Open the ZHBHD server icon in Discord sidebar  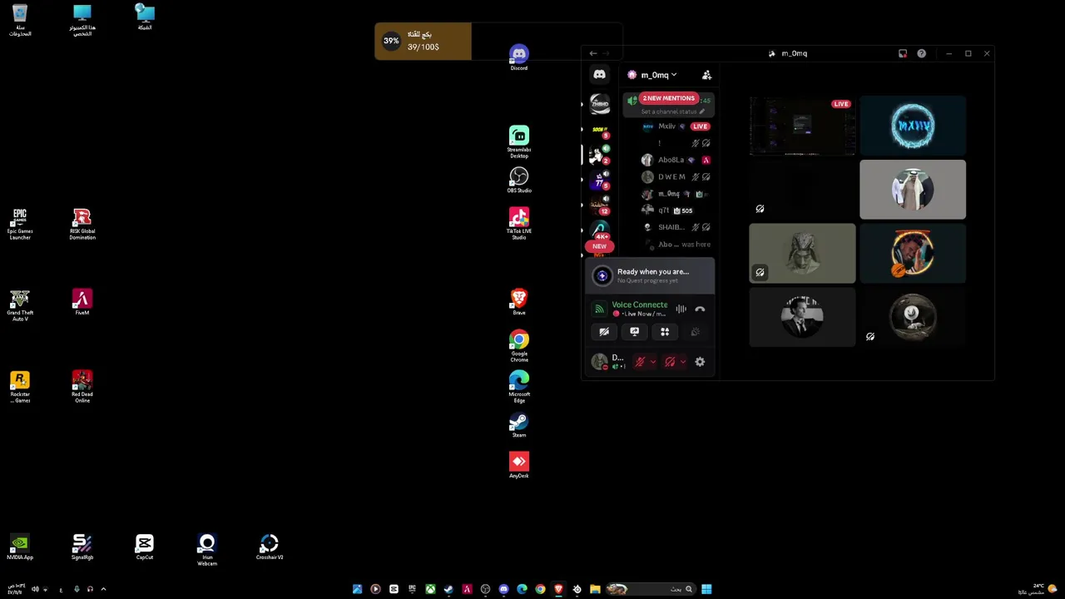(599, 103)
